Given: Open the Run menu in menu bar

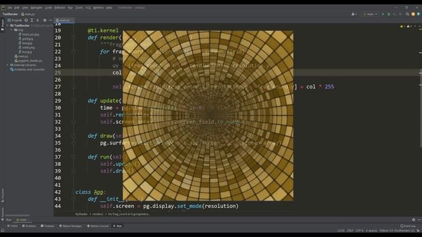Looking at the screenshot, I should (71, 8).
